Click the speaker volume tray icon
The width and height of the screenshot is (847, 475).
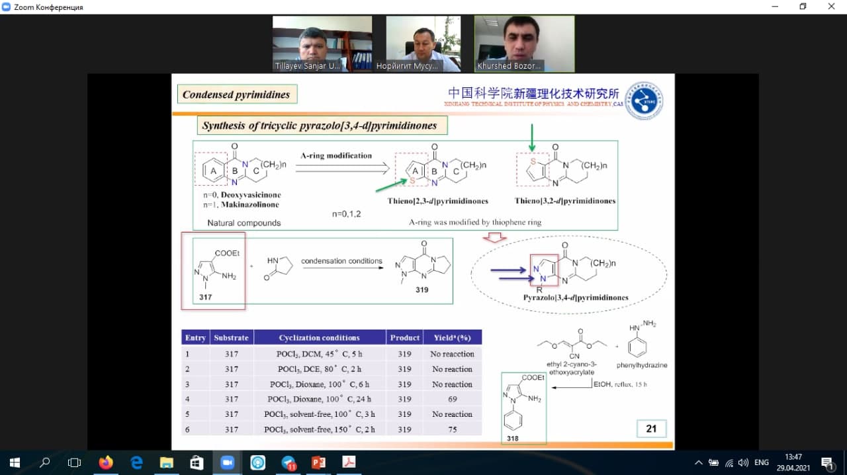click(x=743, y=462)
